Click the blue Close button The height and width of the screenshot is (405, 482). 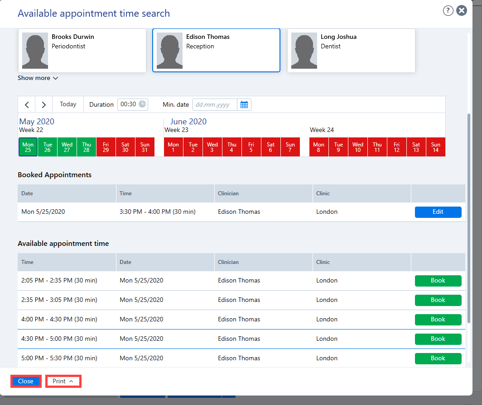click(x=26, y=381)
